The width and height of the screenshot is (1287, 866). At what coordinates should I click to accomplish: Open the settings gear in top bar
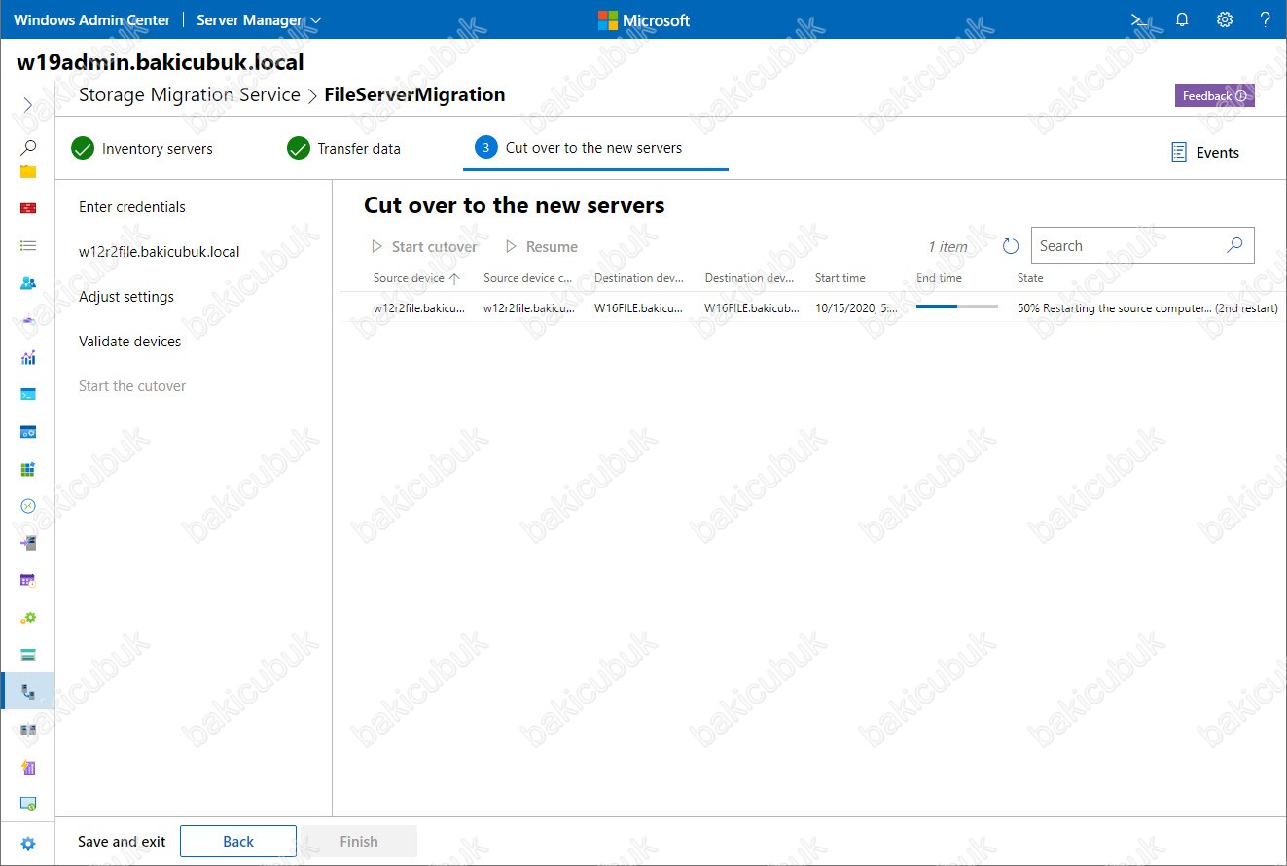[1225, 19]
